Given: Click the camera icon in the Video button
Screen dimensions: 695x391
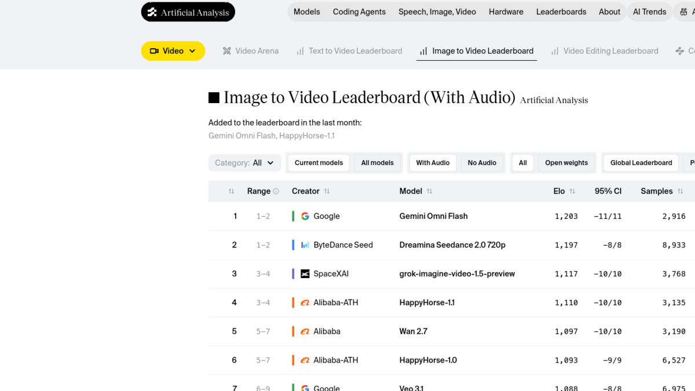Looking at the screenshot, I should [154, 51].
